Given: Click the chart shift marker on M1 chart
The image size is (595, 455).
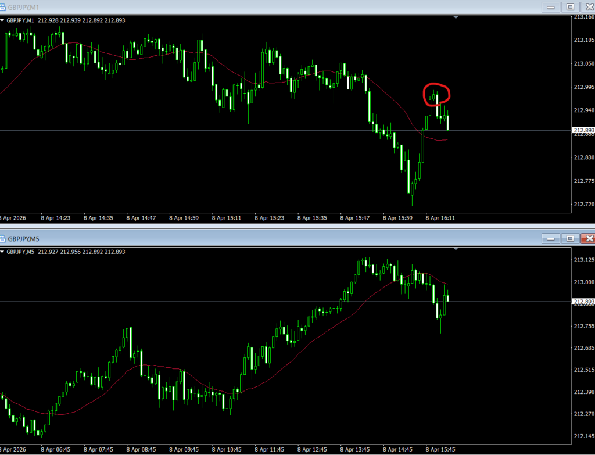Looking at the screenshot, I should 456,17.
